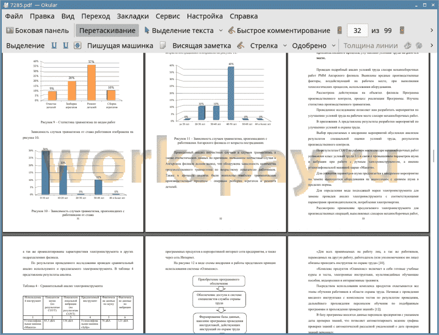Click the Толщина линии line width button
The image size is (439, 335).
[x=371, y=46]
